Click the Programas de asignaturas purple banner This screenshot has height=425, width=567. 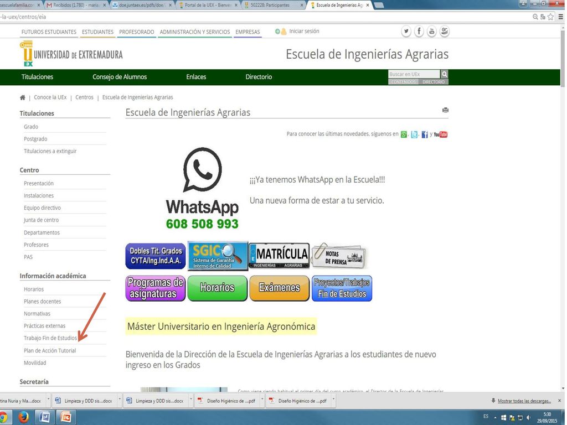(156, 288)
